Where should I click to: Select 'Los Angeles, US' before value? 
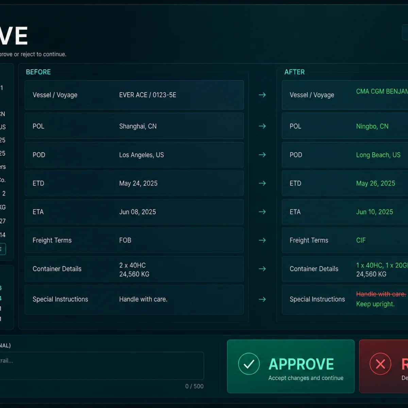tap(141, 155)
